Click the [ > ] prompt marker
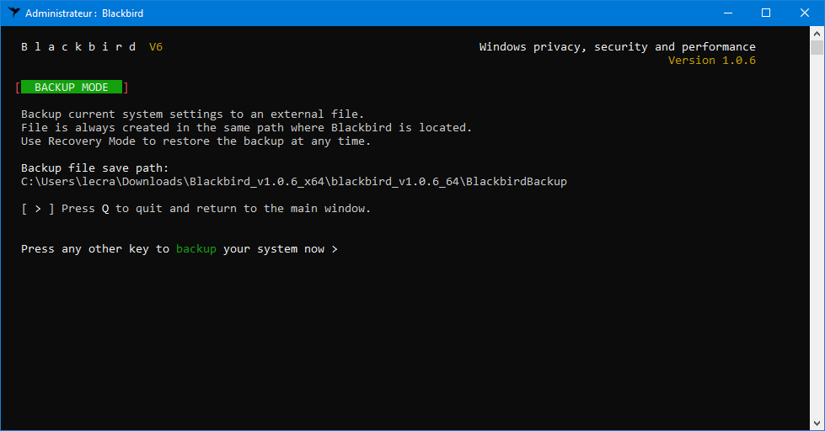825x431 pixels. click(37, 209)
